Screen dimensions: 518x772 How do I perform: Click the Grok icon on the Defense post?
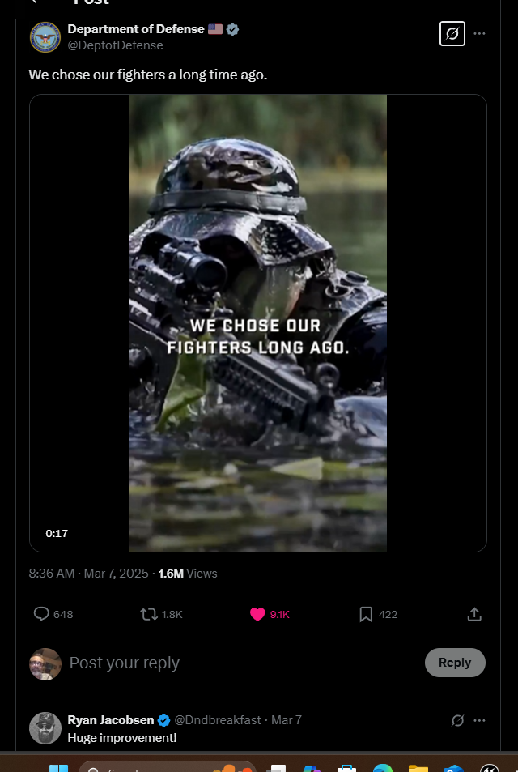tap(452, 33)
